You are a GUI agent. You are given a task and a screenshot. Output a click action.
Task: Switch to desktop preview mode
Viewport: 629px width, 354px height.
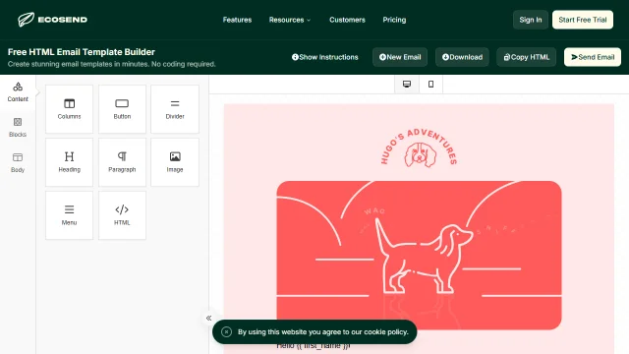[407, 85]
